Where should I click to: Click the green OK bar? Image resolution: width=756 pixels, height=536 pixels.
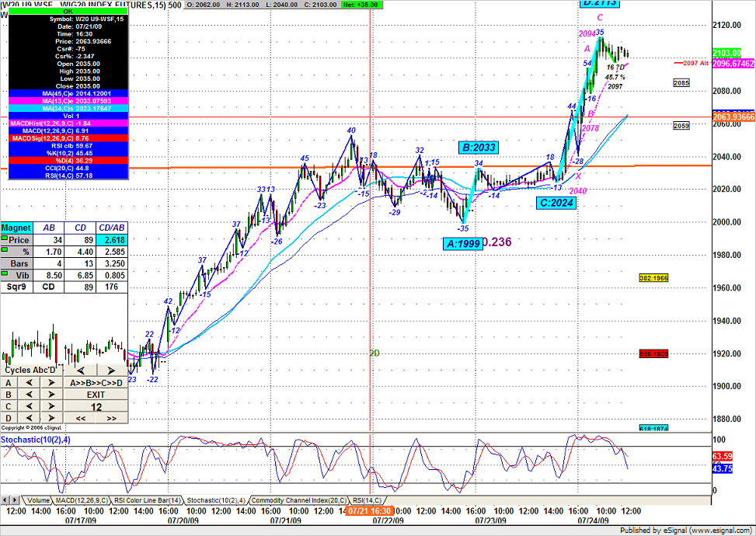coord(68,12)
